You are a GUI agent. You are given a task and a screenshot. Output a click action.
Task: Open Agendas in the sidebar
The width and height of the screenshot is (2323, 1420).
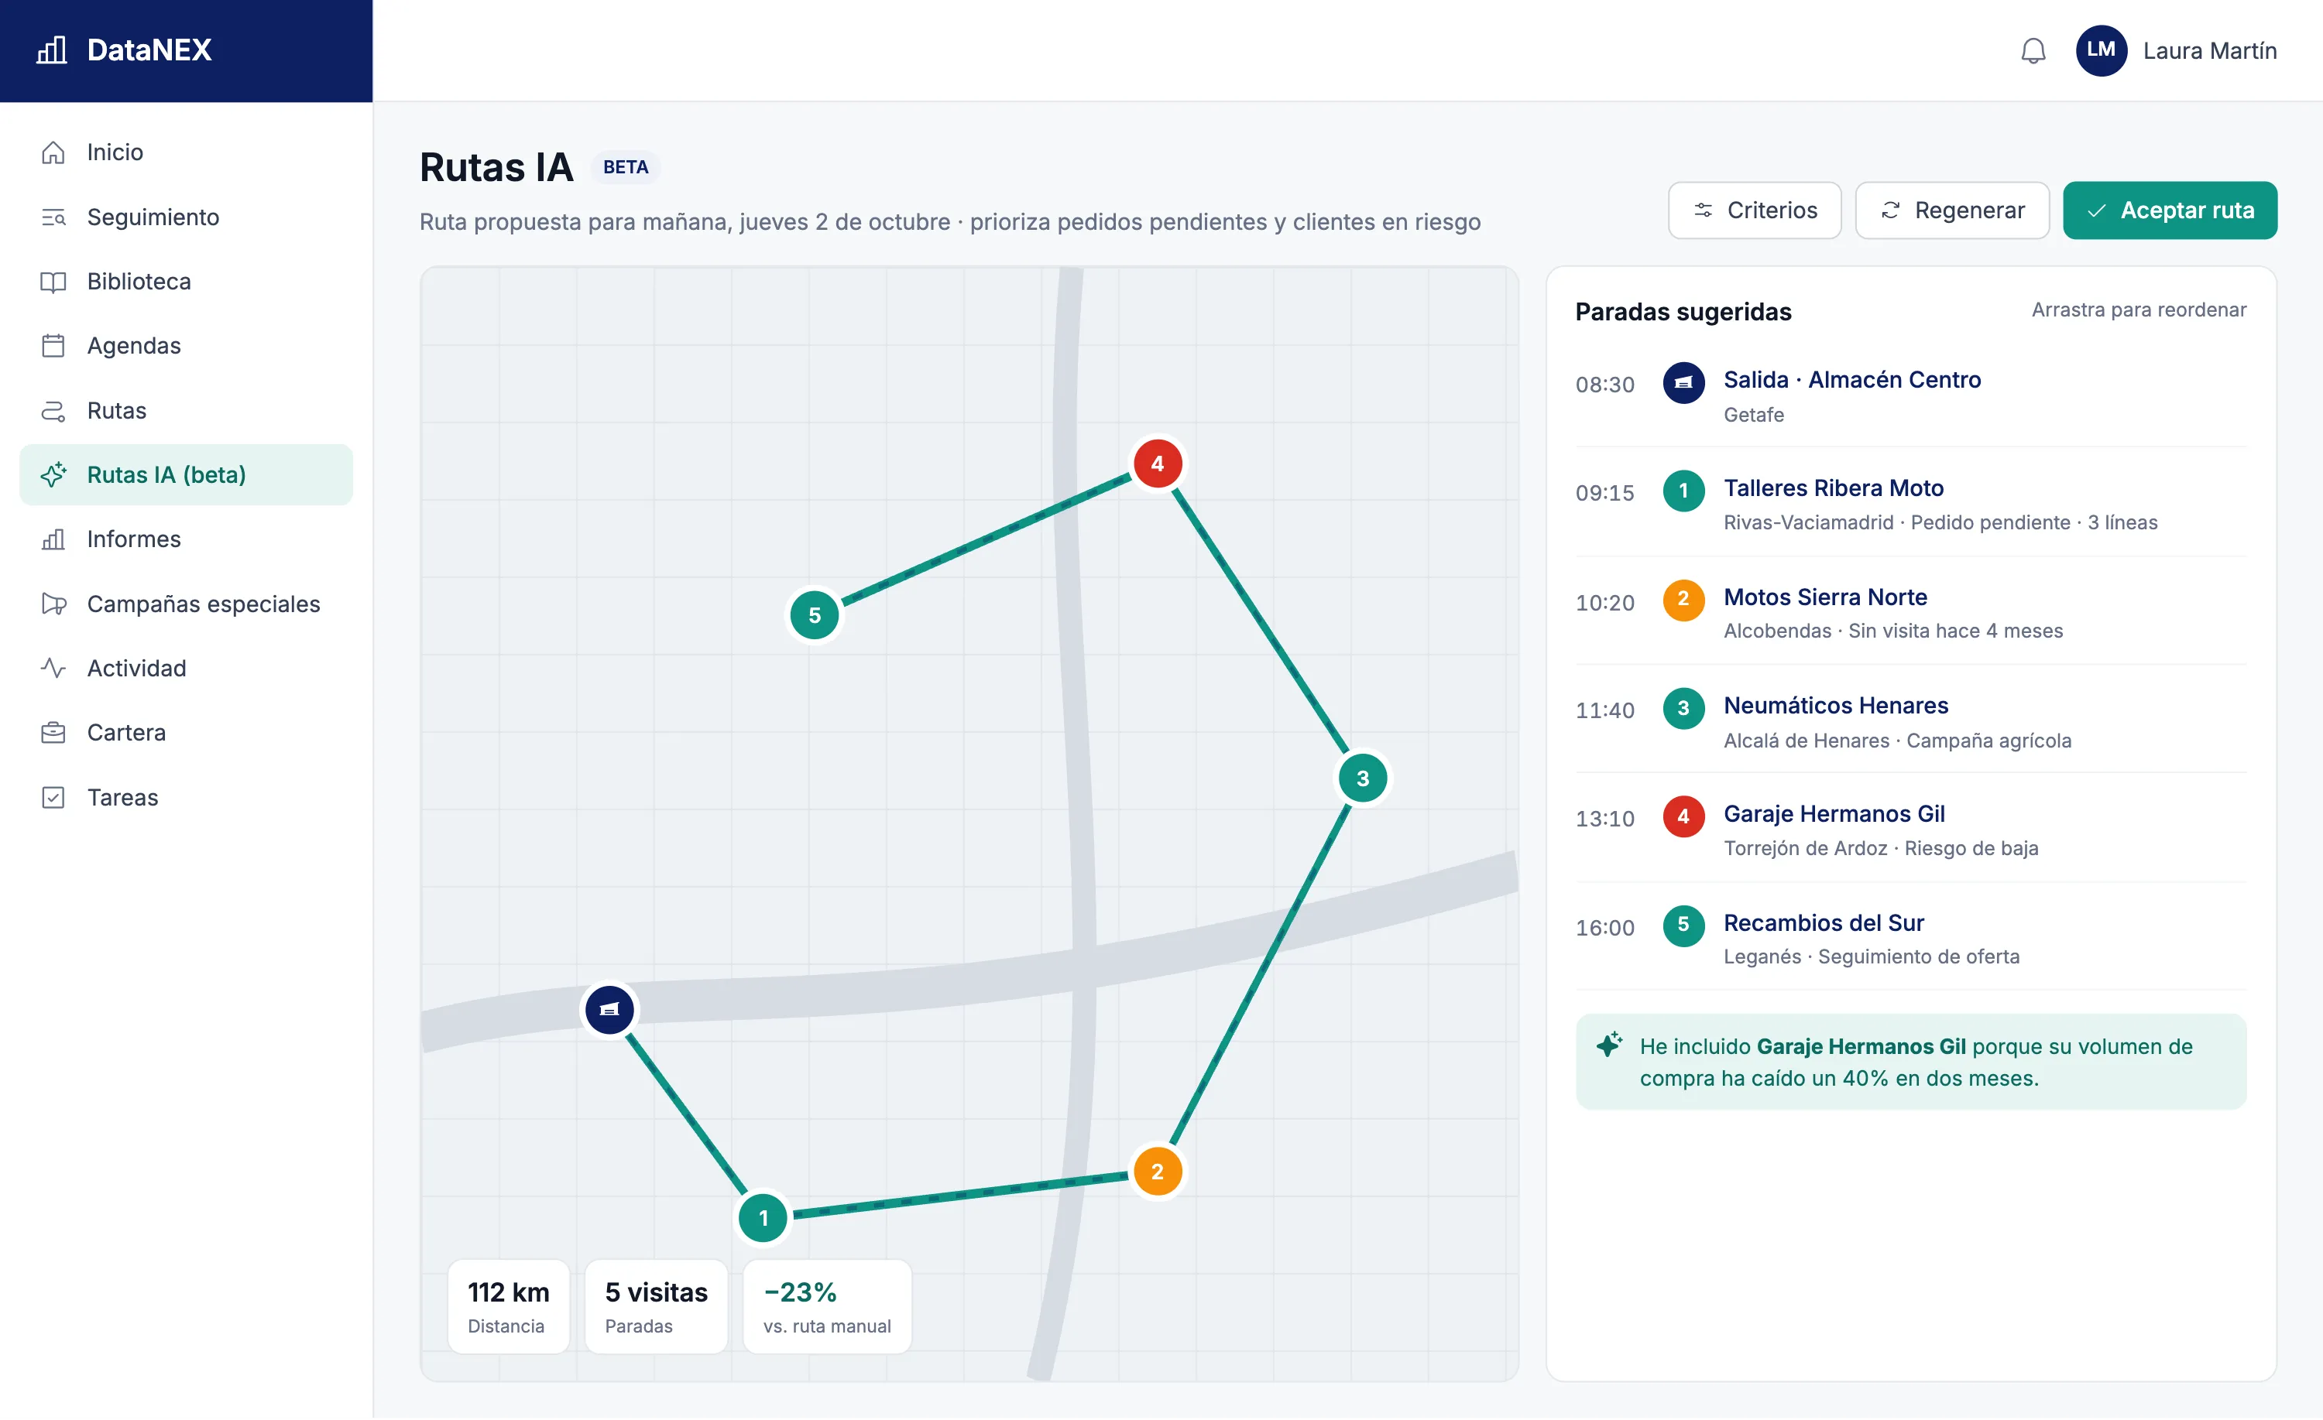point(187,346)
